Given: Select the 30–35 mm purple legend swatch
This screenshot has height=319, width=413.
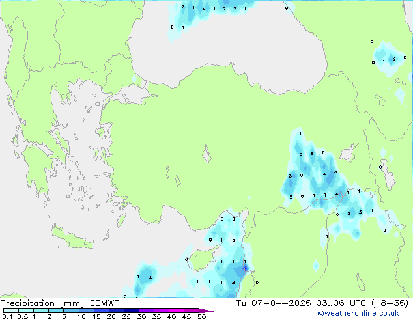Looking at the screenshot, I should tap(147, 311).
